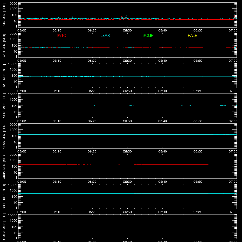
Task: Click the 06:40 time label under 410 MHz plot
Action: 162,61
